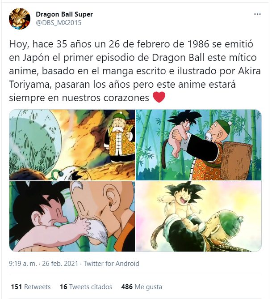Open the Dragon Ball Super display name
Image resolution: width=272 pixels, height=299 pixels.
[x=64, y=14]
